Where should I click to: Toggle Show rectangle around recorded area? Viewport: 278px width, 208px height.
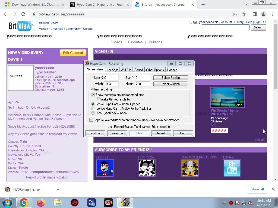pos(93,95)
